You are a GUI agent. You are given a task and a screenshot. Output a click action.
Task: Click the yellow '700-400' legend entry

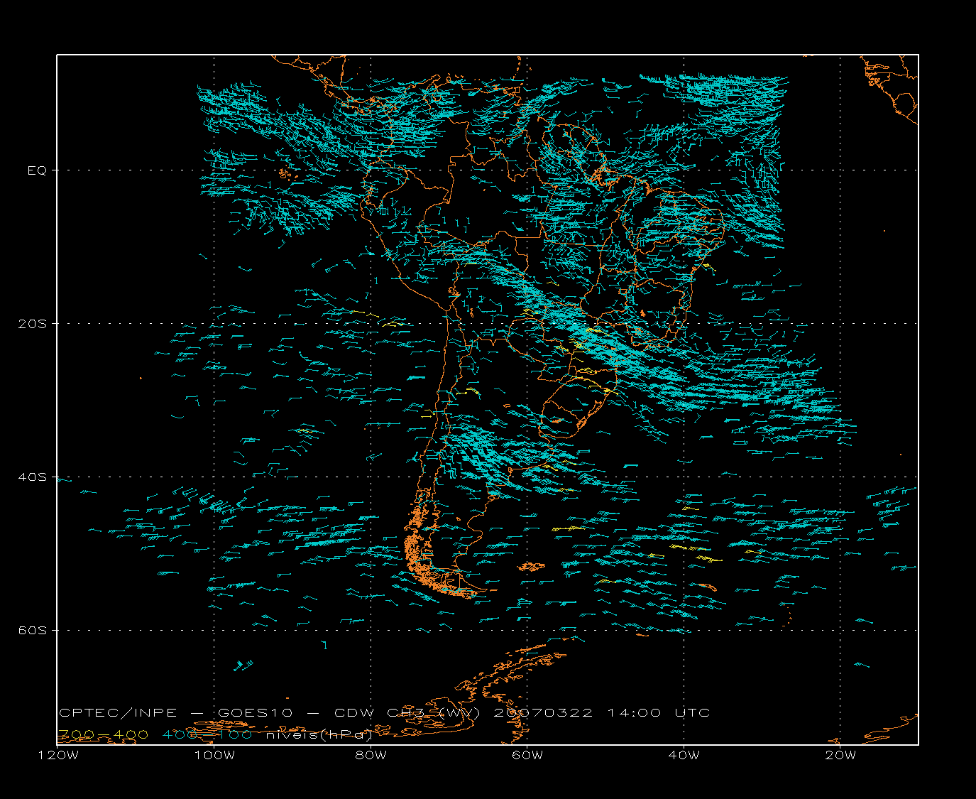point(104,734)
